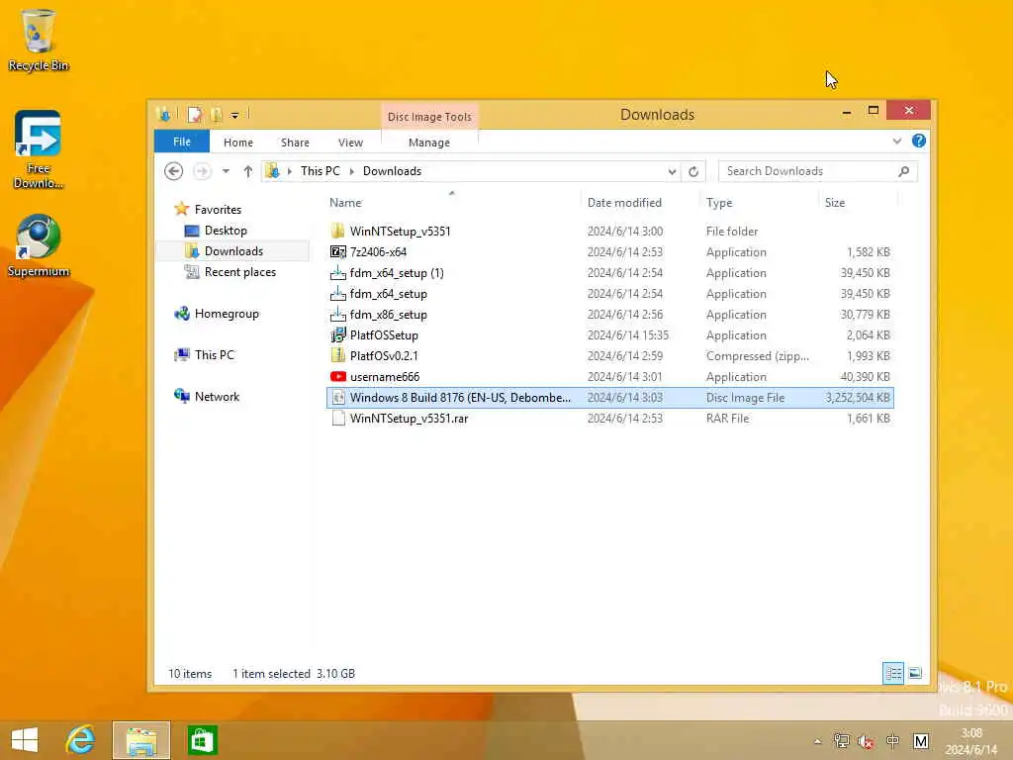The width and height of the screenshot is (1013, 760).
Task: Click the search magnifier icon
Action: [904, 171]
